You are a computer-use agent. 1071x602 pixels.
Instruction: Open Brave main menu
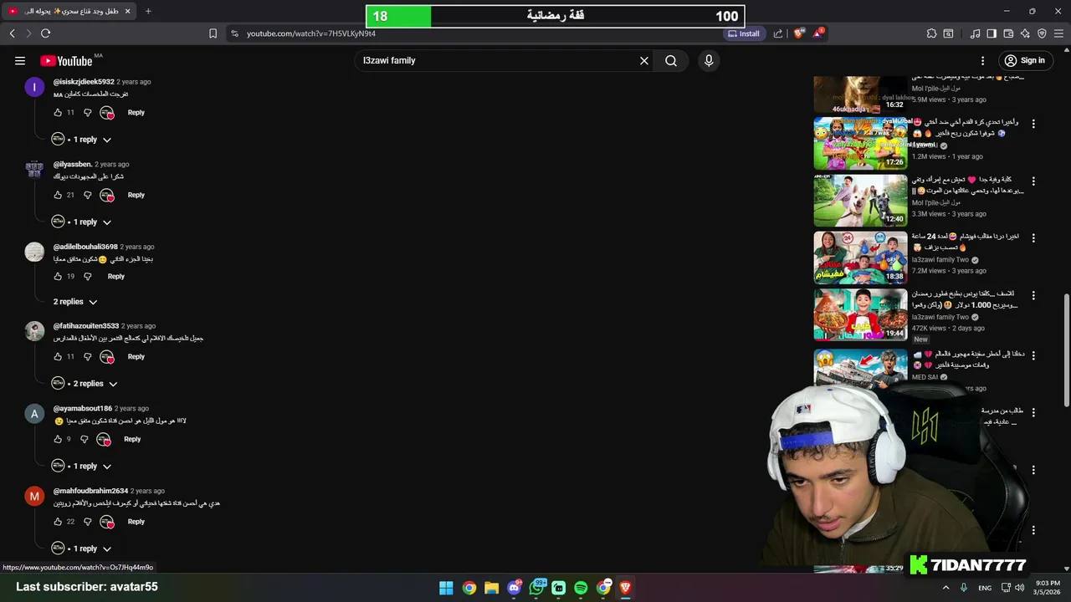pos(1058,33)
